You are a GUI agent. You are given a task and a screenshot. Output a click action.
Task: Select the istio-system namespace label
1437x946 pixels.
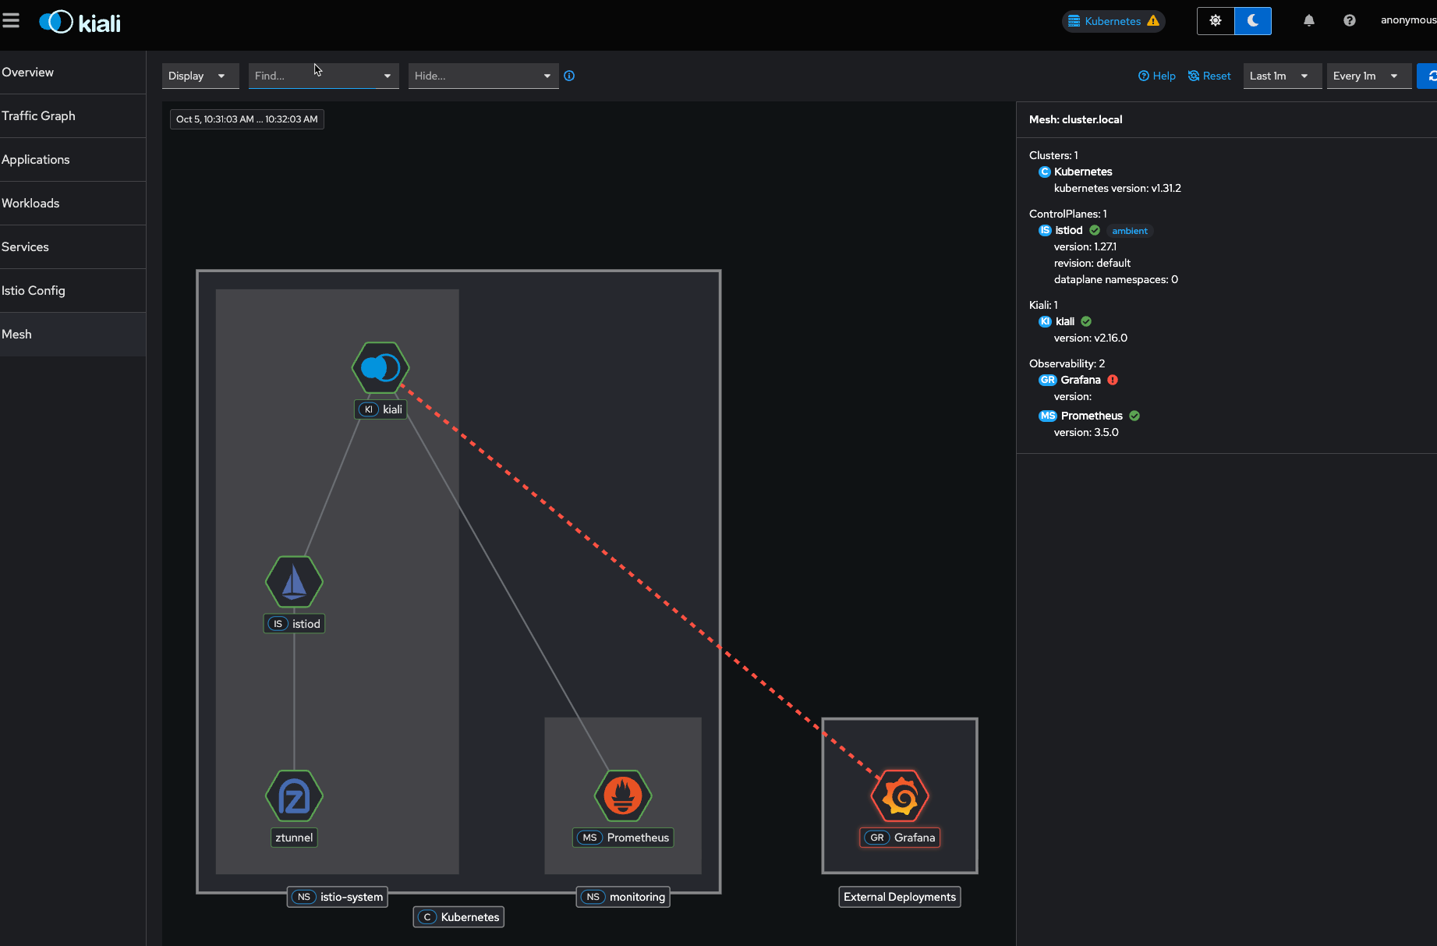coord(338,897)
